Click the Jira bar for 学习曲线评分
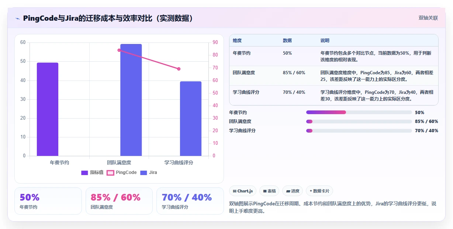Viewport: 453px width, 229px height. (191, 119)
